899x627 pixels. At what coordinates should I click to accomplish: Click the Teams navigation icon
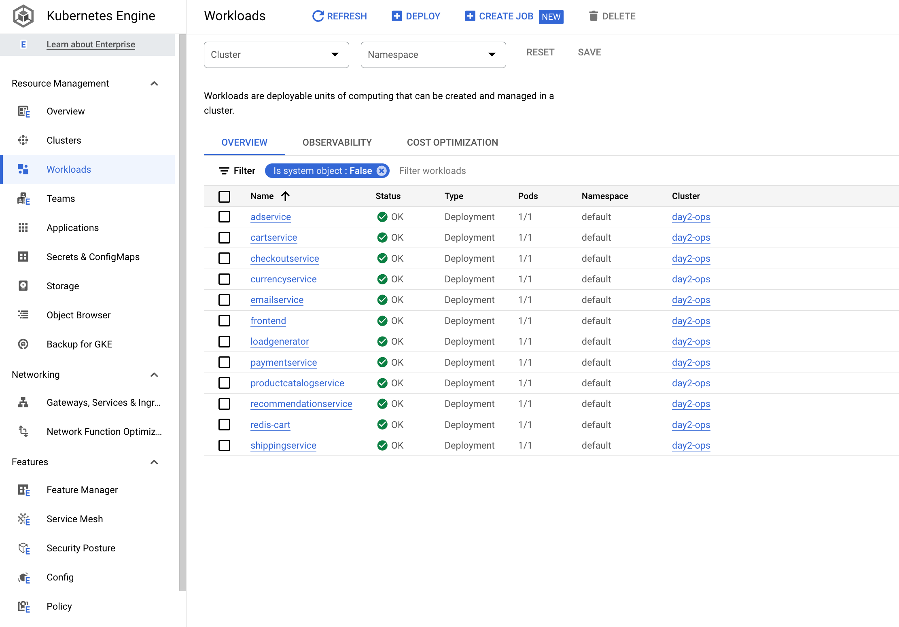22,198
